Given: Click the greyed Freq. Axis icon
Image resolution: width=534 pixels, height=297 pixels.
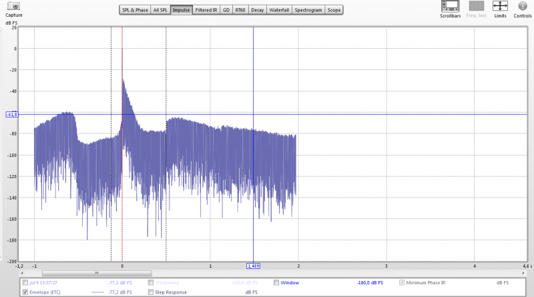Looking at the screenshot, I should click(x=477, y=6).
